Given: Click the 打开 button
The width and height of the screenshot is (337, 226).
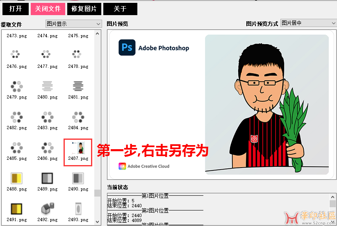Looking at the screenshot, I should click(16, 9).
